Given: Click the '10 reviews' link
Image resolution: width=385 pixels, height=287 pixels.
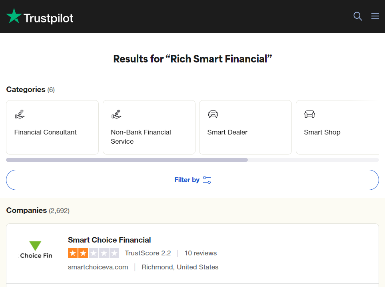Looking at the screenshot, I should click(200, 253).
